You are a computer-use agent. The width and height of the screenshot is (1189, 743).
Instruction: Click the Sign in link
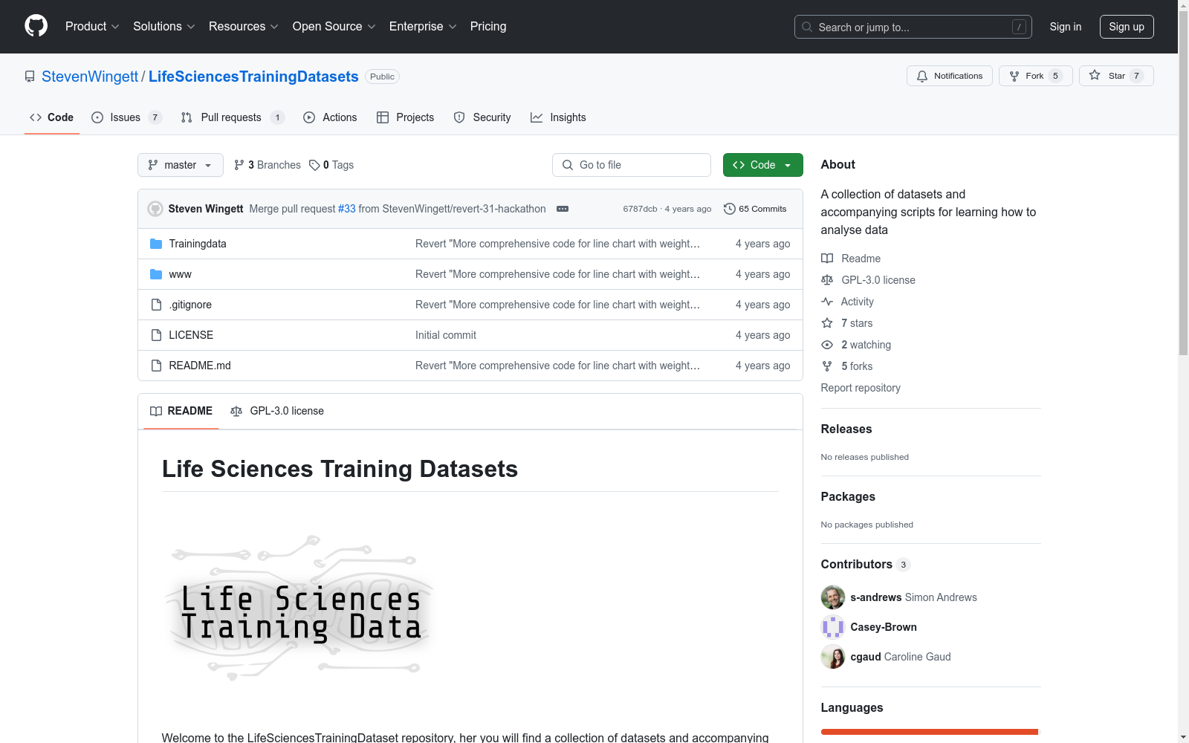click(x=1066, y=27)
